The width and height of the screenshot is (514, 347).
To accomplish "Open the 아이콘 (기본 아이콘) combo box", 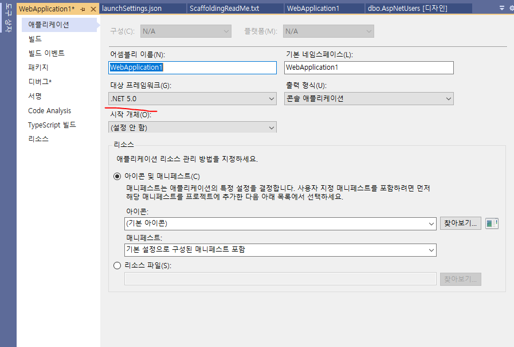I will [x=280, y=224].
